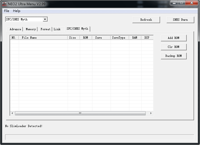Screen dimensions: 200x145
Task: Click the NEO2 app icon in title bar
Action: coord(4,3)
